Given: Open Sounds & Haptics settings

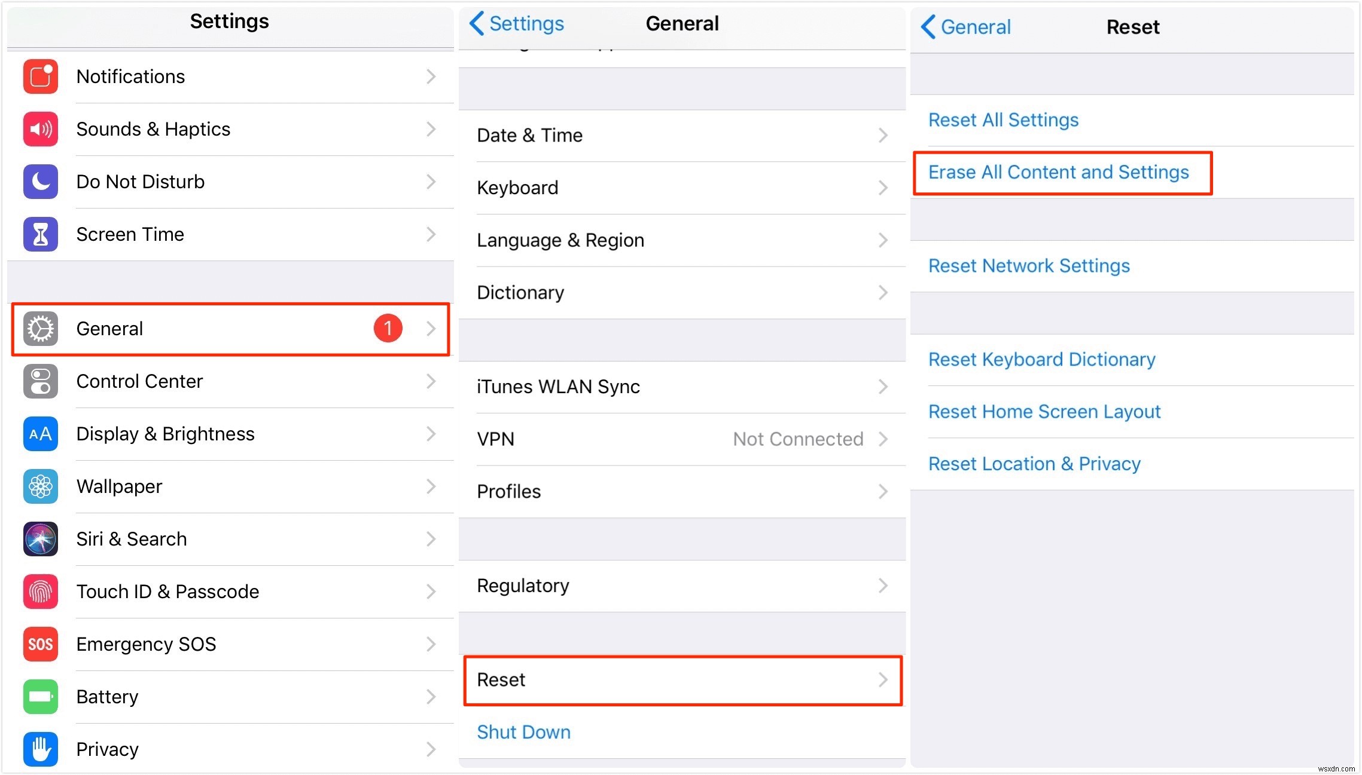Looking at the screenshot, I should point(228,129).
